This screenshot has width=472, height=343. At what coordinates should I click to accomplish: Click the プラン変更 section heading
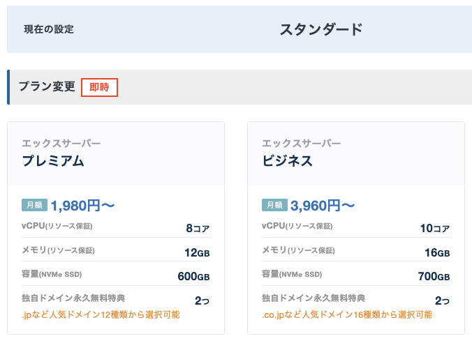tap(47, 87)
